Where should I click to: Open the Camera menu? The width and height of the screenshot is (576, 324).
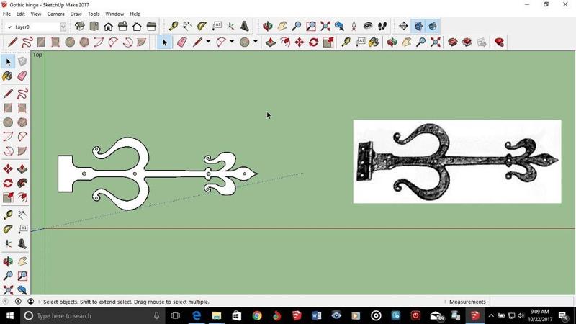pos(56,14)
